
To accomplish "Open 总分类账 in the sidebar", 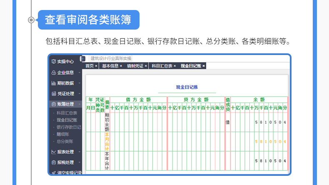I will [64, 141].
